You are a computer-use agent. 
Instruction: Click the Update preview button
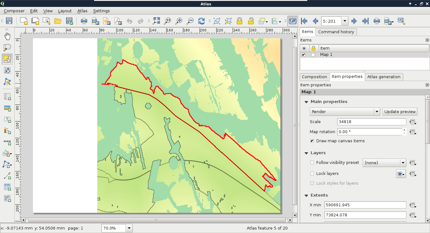(x=400, y=111)
